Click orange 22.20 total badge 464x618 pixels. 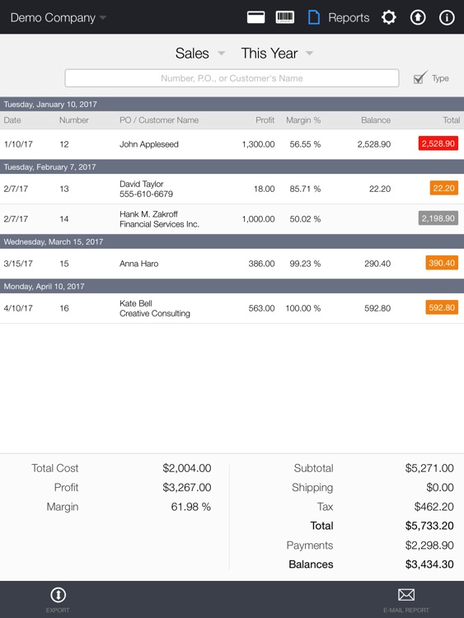pos(444,188)
